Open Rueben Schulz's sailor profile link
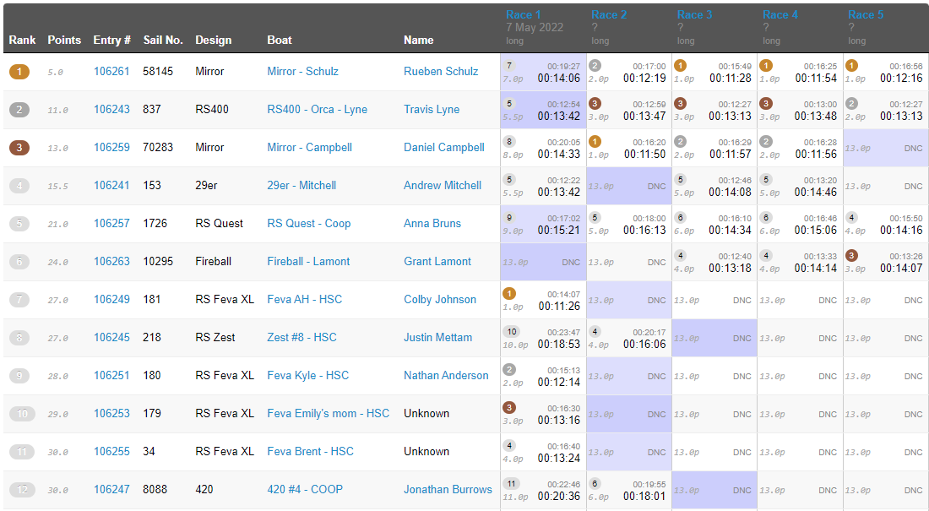929x511 pixels. tap(441, 71)
